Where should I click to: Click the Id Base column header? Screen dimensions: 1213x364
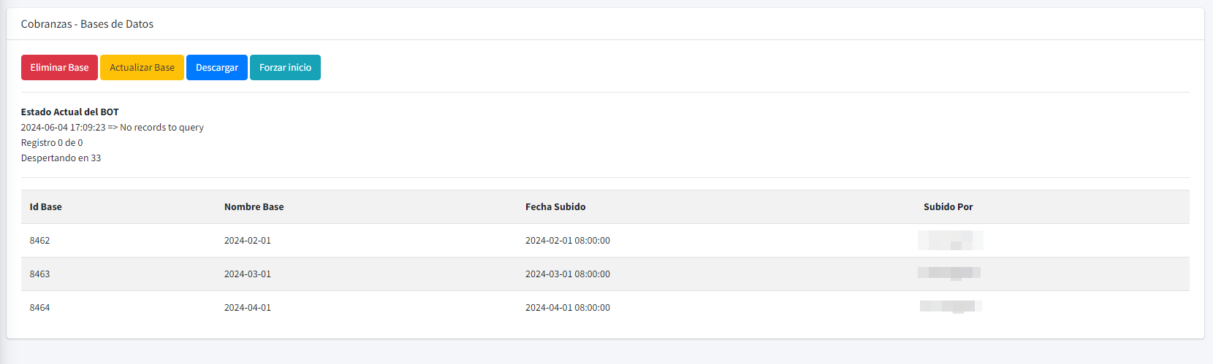point(45,207)
